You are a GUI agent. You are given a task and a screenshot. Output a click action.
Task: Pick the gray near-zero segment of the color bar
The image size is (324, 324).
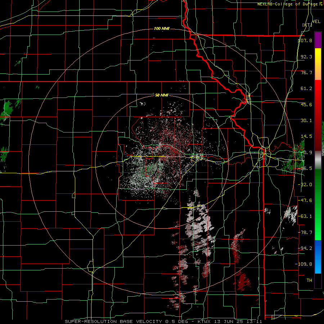[318, 160]
